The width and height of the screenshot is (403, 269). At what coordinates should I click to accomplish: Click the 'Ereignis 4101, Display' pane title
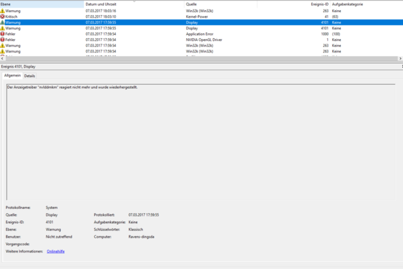(18, 66)
